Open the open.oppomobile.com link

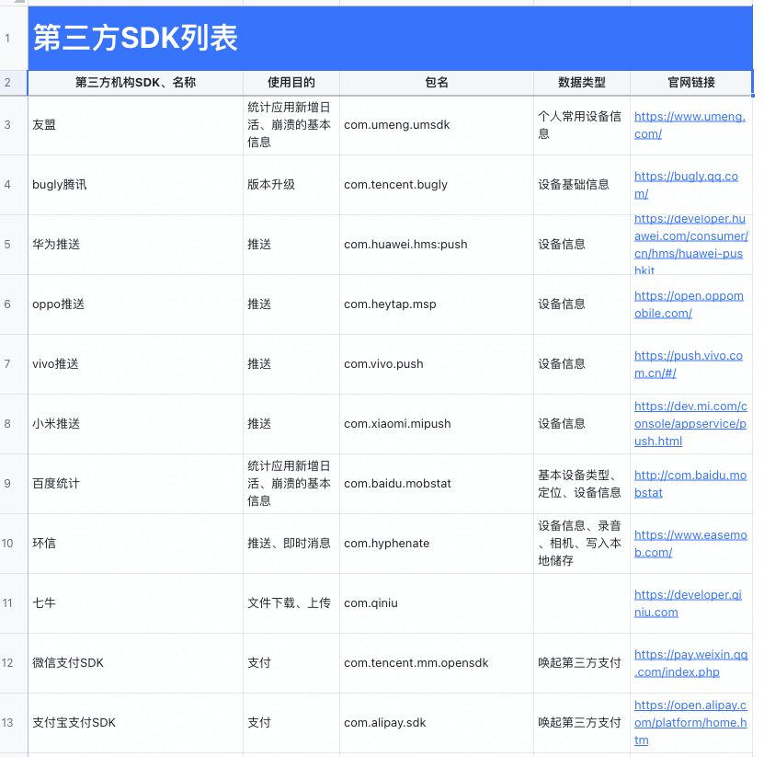point(689,304)
